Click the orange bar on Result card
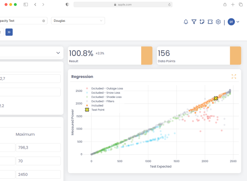This screenshot has height=181, width=247. [x=146, y=56]
